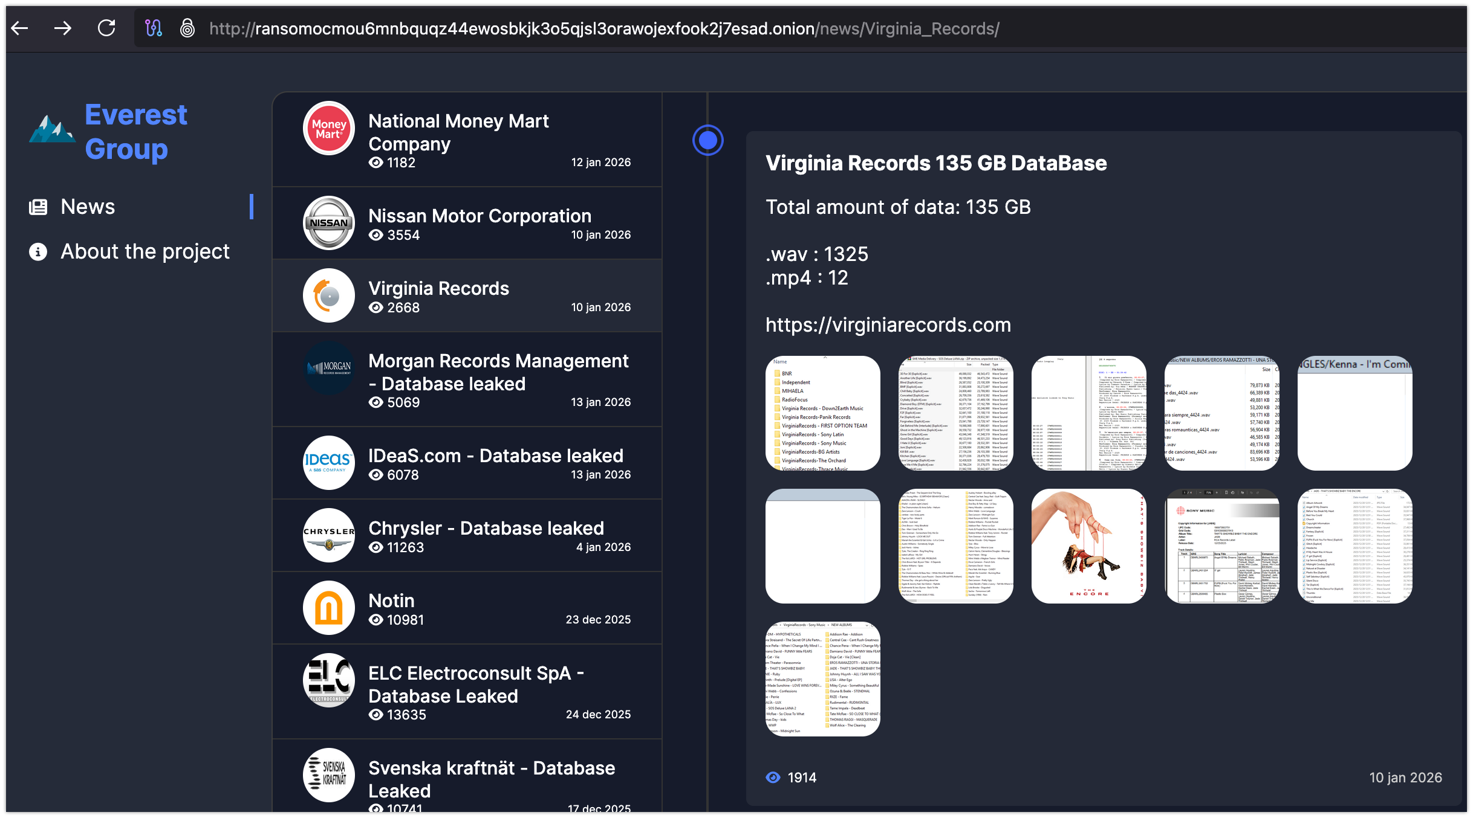Open The Encore album cover thumbnail
This screenshot has width=1473, height=818.
pos(1089,546)
